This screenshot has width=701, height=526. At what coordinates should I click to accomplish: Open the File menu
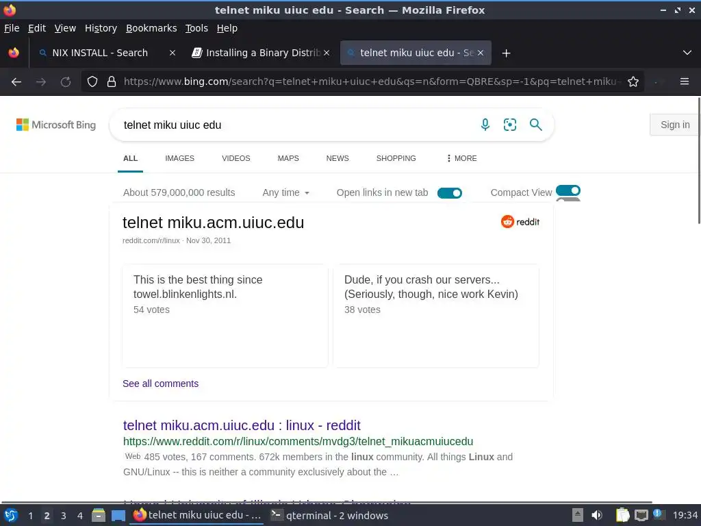click(12, 28)
